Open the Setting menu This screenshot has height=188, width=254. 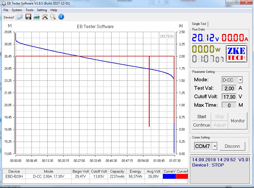(x=42, y=10)
